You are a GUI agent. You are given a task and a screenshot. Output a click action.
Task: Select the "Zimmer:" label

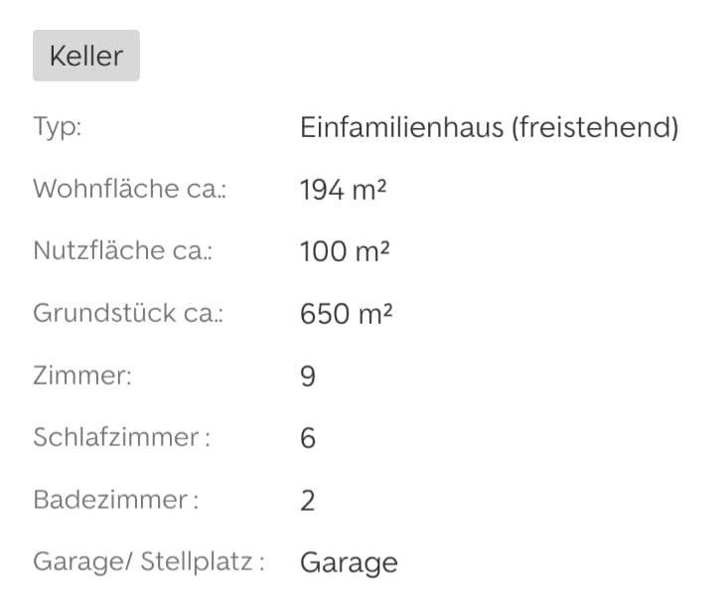coord(82,376)
